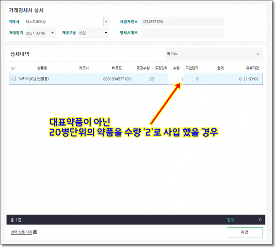Sort by the 바코드 column header
Image resolution: width=276 pixels, height=248 pixels.
[x=116, y=68]
